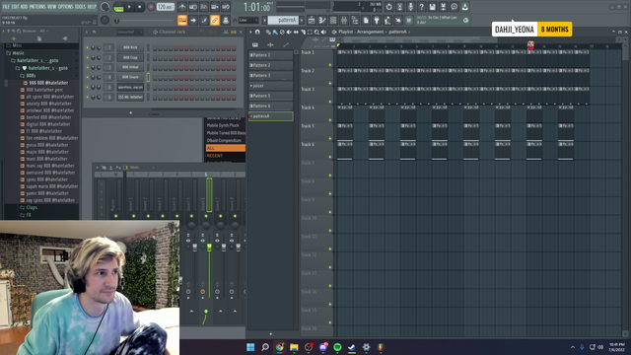Click the microphone recording icon in the top toolbar

click(410, 7)
